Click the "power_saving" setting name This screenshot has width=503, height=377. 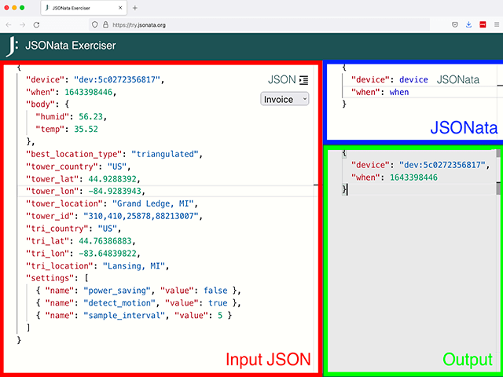(117, 291)
